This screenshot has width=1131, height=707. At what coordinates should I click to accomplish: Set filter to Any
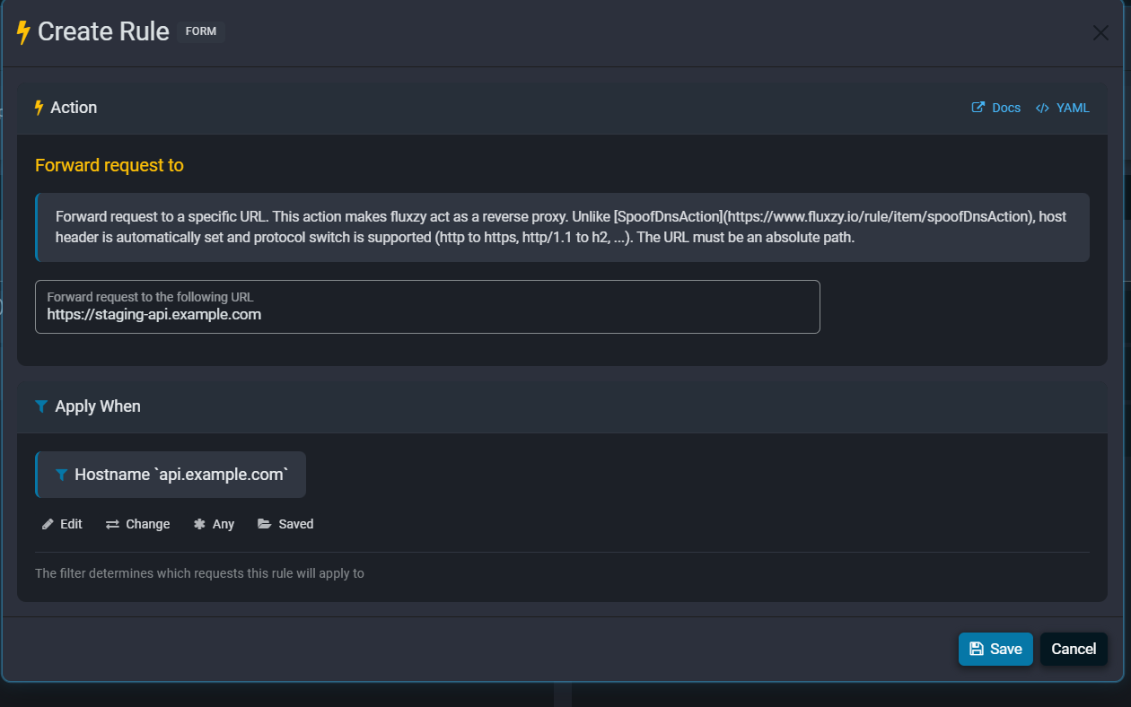(x=214, y=524)
